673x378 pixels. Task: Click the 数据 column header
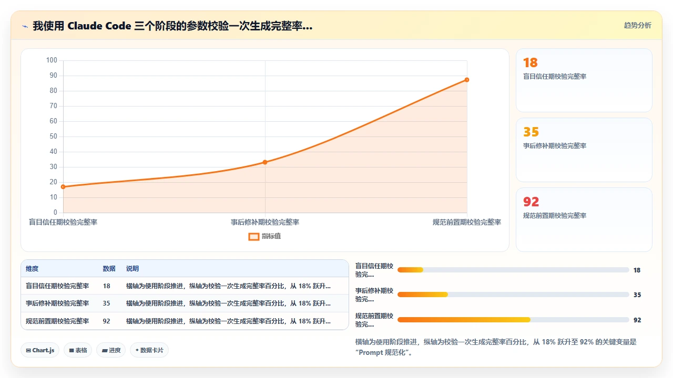point(109,269)
